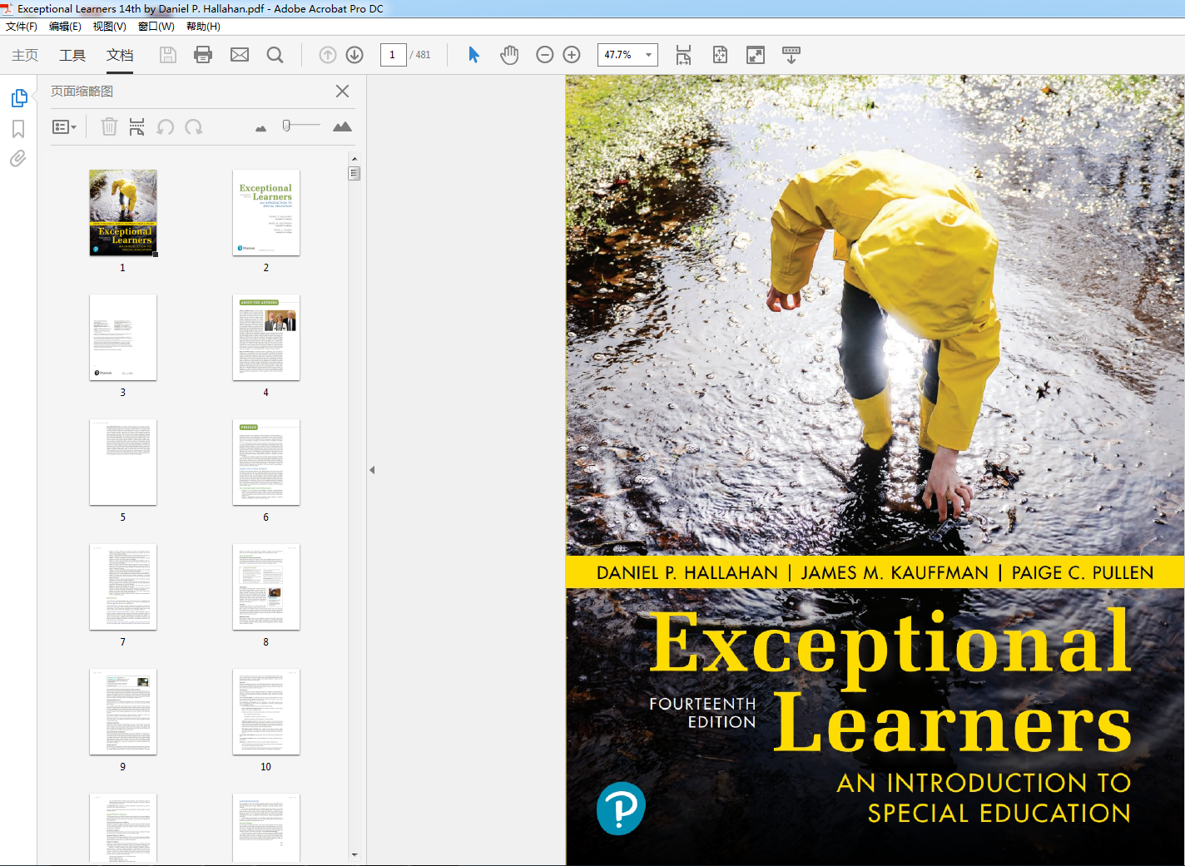This screenshot has height=866, width=1185.
Task: Open the 编辑(E) menu
Action: (65, 27)
